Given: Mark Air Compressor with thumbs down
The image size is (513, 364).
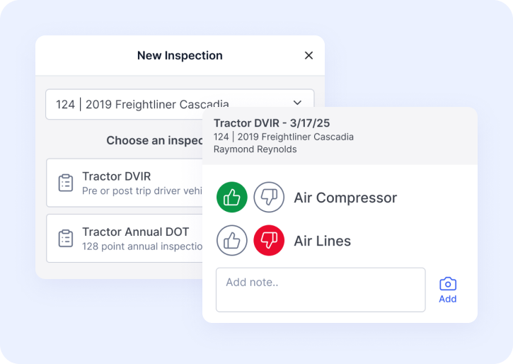Looking at the screenshot, I should pyautogui.click(x=269, y=198).
